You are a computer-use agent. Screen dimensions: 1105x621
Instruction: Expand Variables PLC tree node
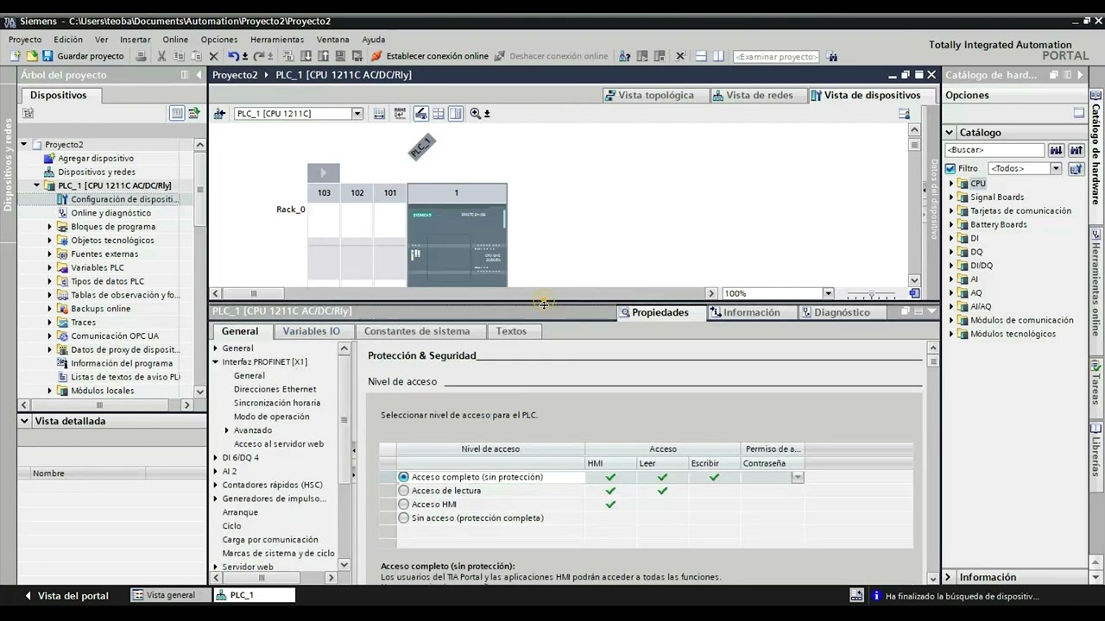click(x=50, y=268)
